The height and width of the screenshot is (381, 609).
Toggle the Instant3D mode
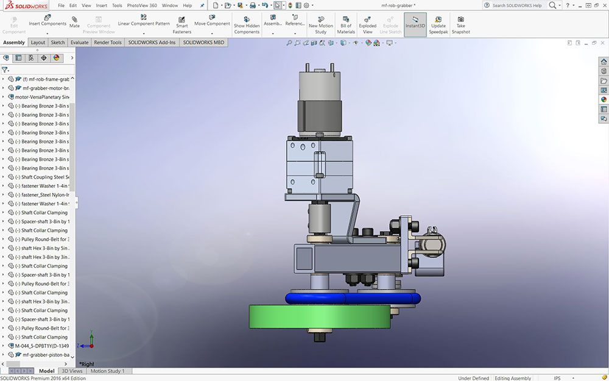pos(415,23)
